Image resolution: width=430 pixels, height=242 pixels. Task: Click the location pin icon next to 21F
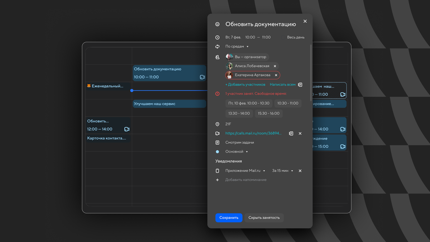[218, 124]
